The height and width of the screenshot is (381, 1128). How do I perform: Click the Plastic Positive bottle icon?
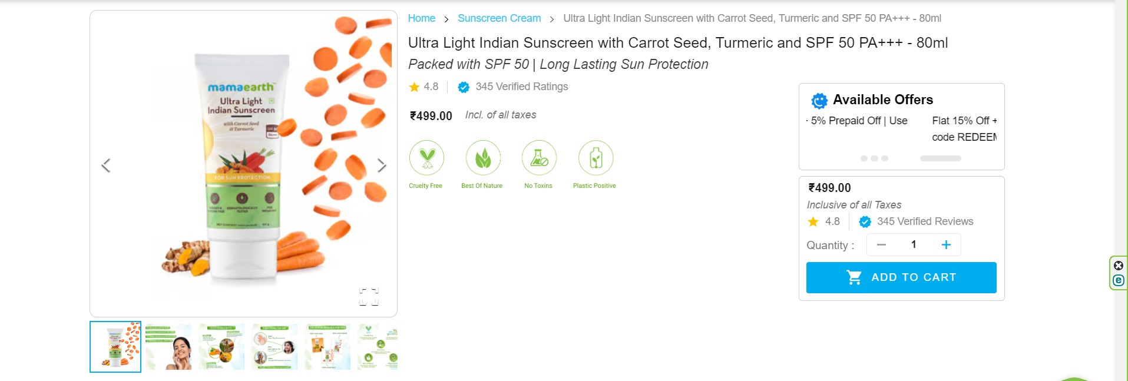pyautogui.click(x=596, y=157)
